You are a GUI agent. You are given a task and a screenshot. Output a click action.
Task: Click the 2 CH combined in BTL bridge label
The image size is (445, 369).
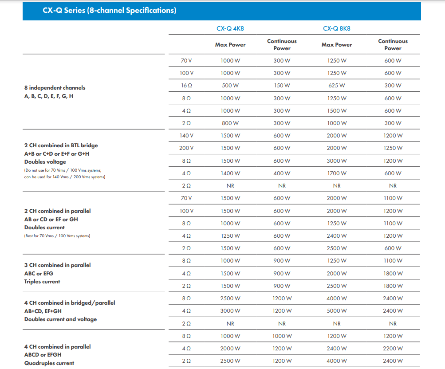click(61, 145)
